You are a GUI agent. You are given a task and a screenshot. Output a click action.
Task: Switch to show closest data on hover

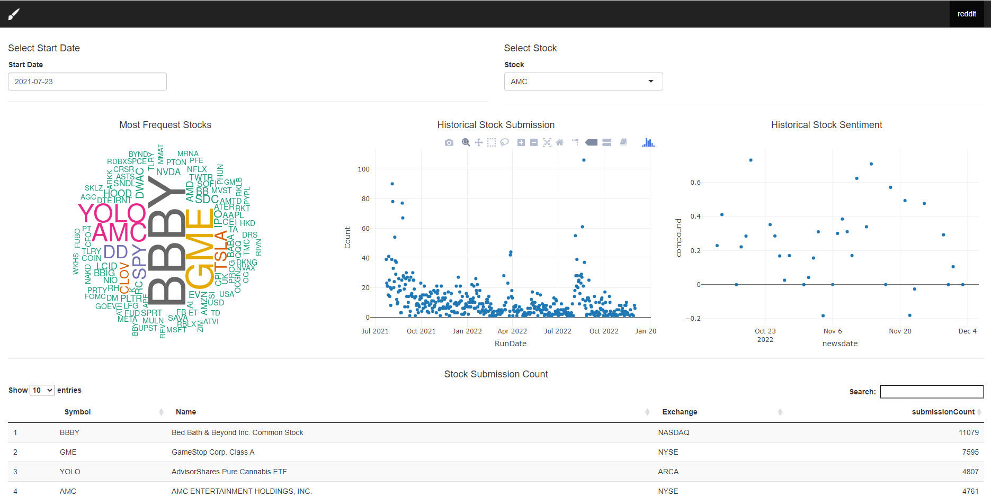click(x=592, y=142)
